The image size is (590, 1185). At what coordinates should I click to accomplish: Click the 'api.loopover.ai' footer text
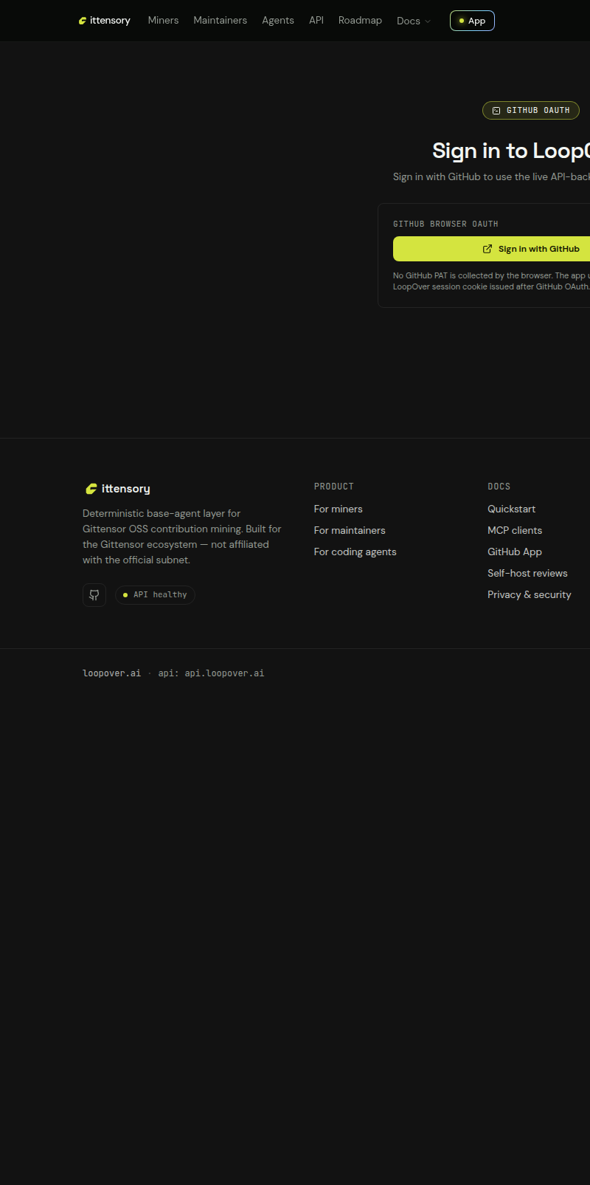224,673
